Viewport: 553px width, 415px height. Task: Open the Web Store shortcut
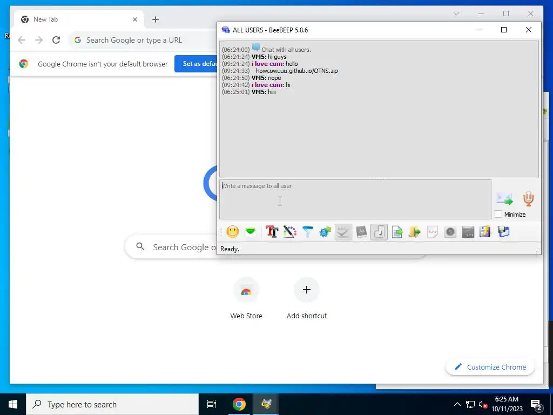pyautogui.click(x=246, y=298)
